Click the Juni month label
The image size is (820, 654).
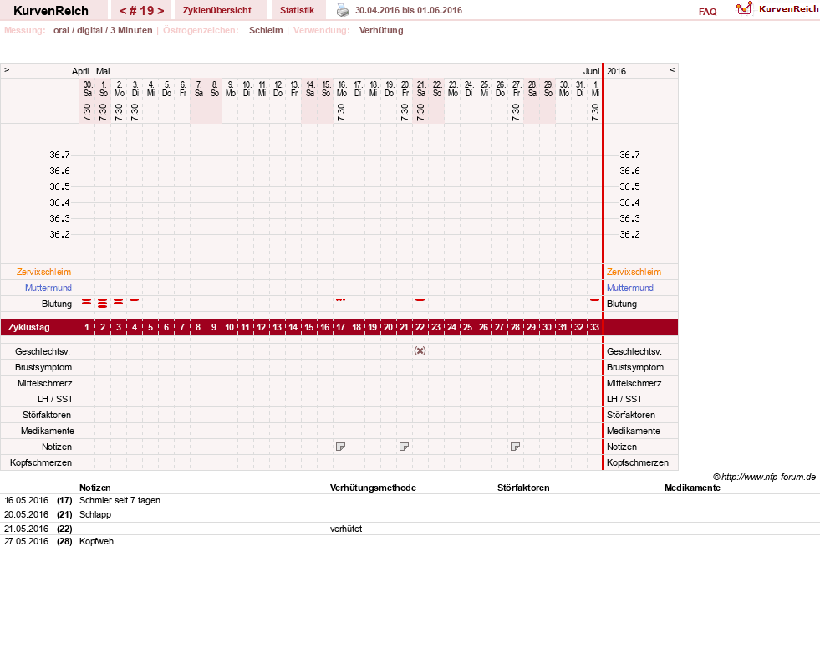[x=592, y=71]
